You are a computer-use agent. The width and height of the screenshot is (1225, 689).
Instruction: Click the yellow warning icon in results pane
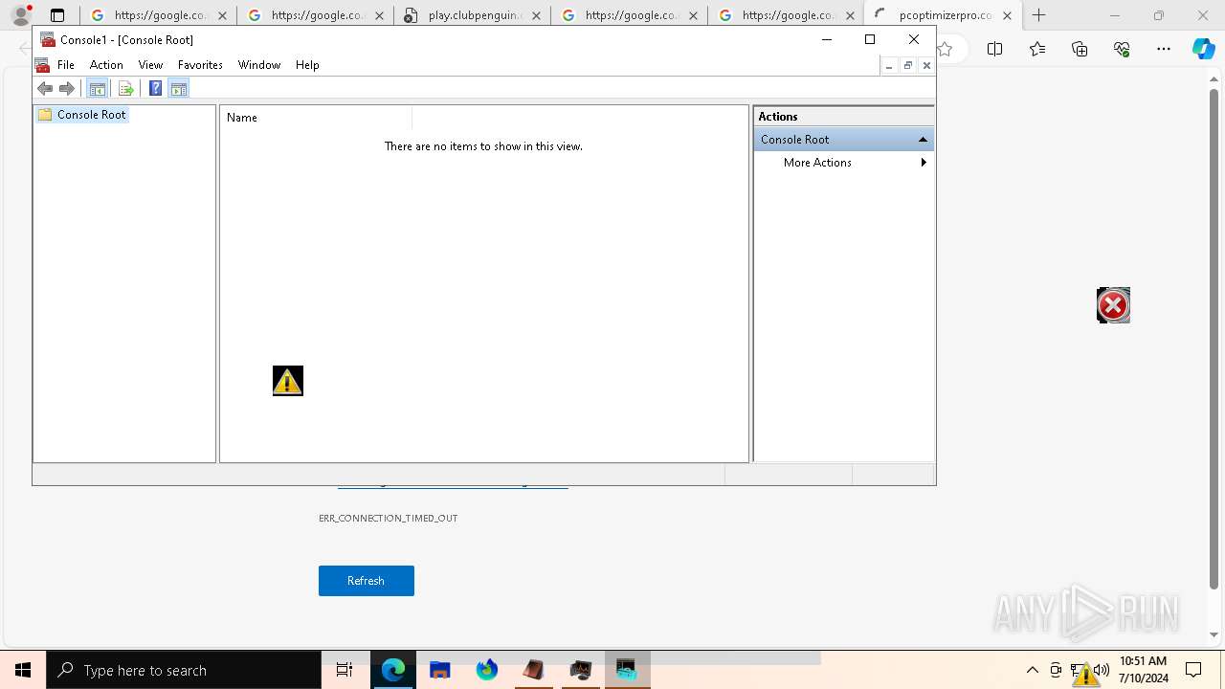(288, 381)
